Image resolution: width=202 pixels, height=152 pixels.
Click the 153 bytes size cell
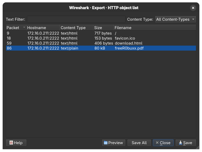point(103,38)
